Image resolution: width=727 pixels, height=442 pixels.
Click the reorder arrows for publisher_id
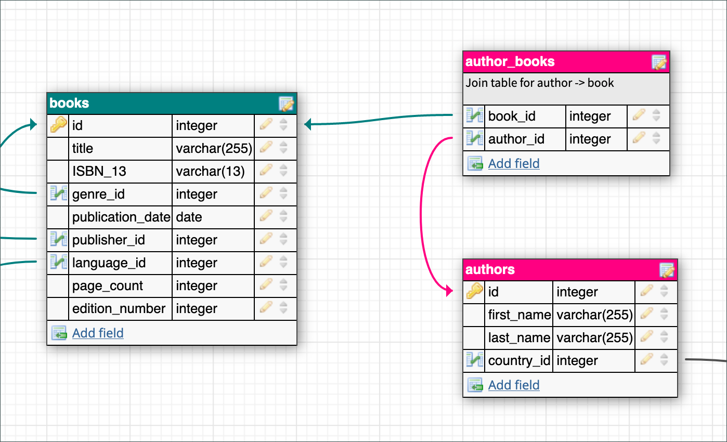pyautogui.click(x=283, y=240)
